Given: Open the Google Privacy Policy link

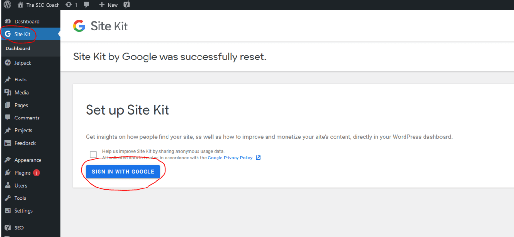Looking at the screenshot, I should [x=230, y=158].
